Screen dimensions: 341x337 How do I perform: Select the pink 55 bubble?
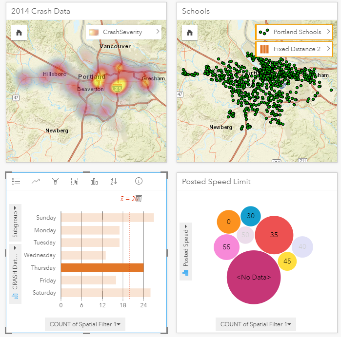pyautogui.click(x=227, y=247)
